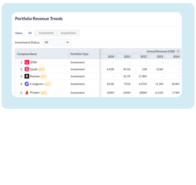The width and height of the screenshot is (196, 185).
Task: Click the 2024 year column header
Action: (x=176, y=56)
